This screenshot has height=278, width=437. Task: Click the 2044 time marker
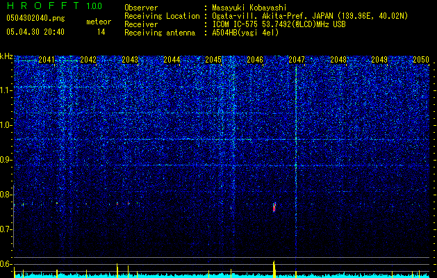(x=172, y=60)
